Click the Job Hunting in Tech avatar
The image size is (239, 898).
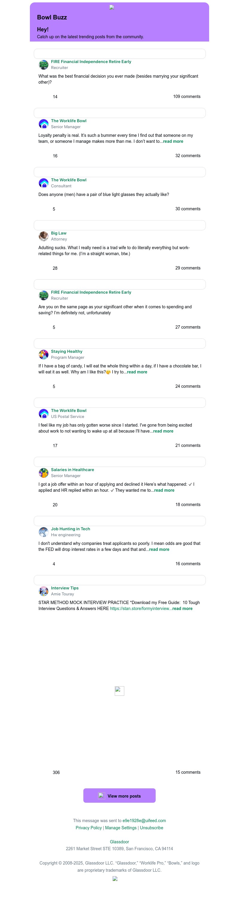[44, 532]
